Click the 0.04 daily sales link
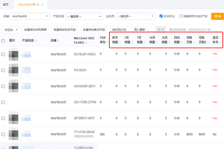The height and width of the screenshot is (149, 224). pos(177,134)
